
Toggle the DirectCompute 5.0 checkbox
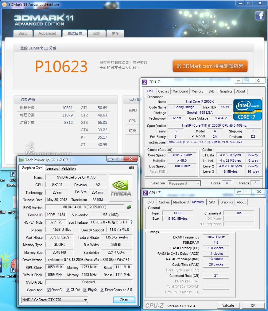[x=102, y=289]
